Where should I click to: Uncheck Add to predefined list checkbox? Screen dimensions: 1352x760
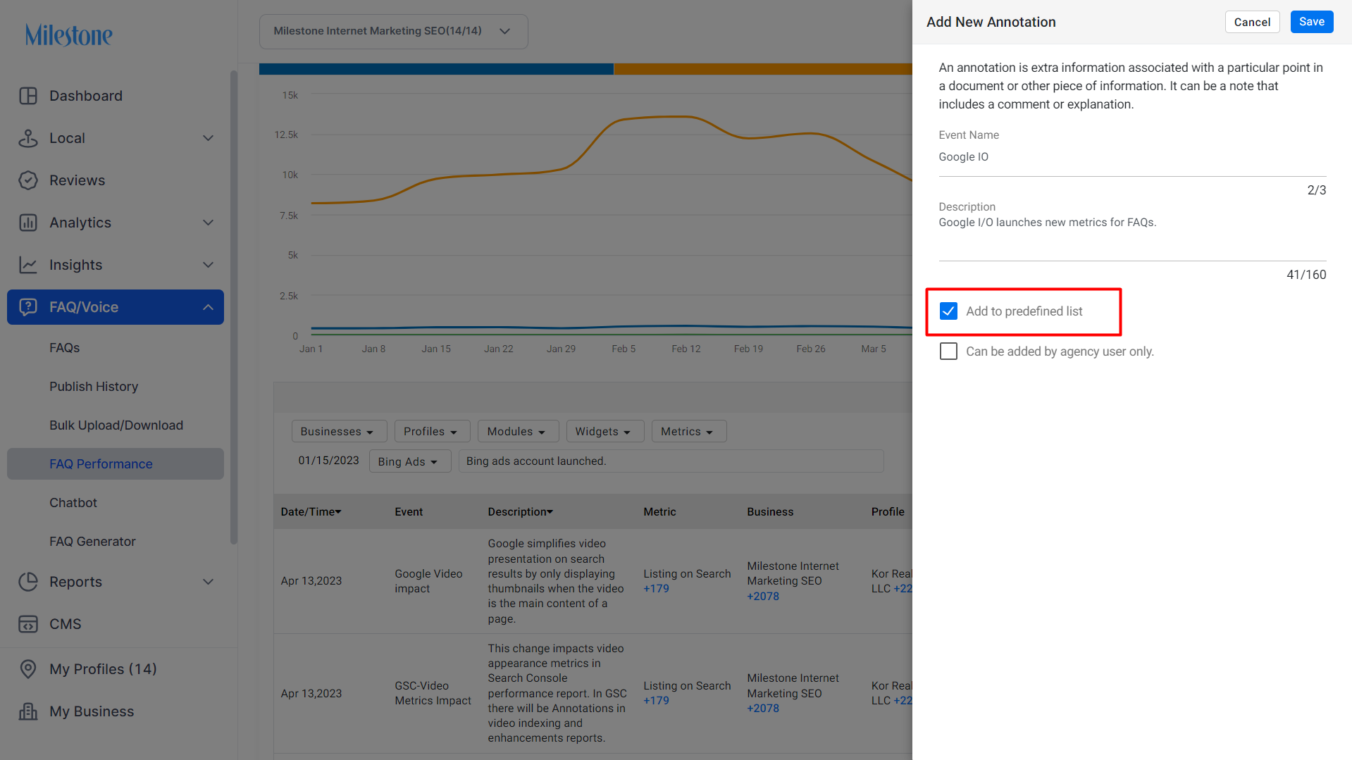pyautogui.click(x=948, y=311)
